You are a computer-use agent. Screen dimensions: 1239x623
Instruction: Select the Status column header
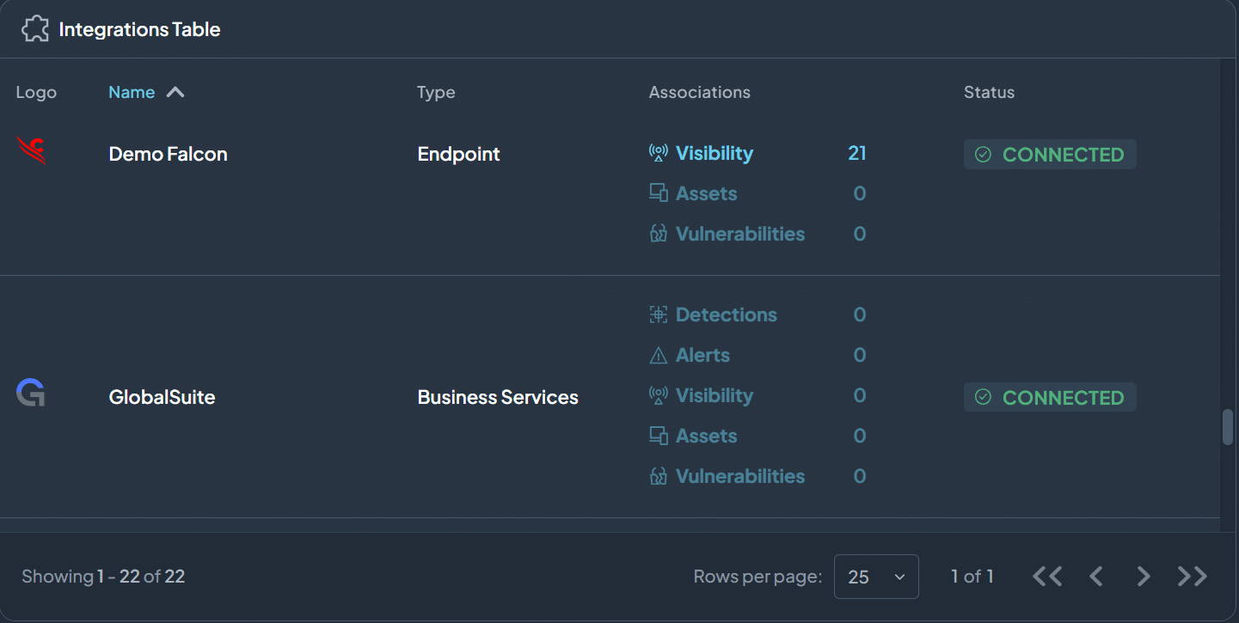[x=988, y=92]
